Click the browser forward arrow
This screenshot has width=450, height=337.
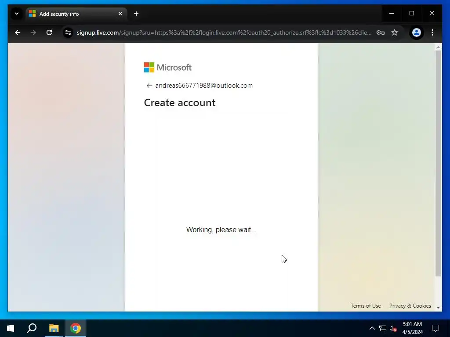click(33, 32)
